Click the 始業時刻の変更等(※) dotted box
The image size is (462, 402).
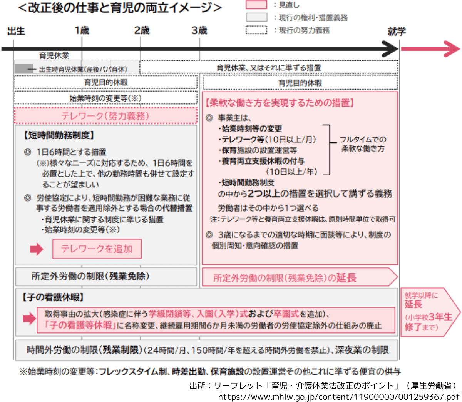pyautogui.click(x=106, y=98)
